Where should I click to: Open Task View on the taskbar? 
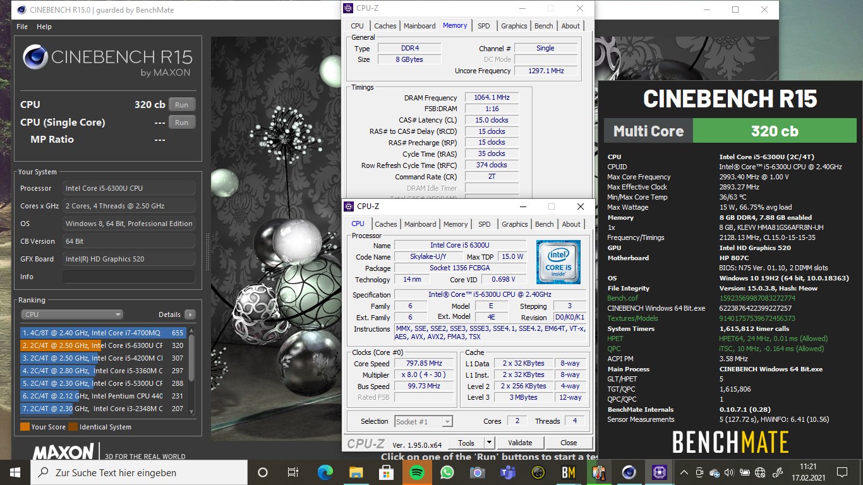click(x=293, y=472)
